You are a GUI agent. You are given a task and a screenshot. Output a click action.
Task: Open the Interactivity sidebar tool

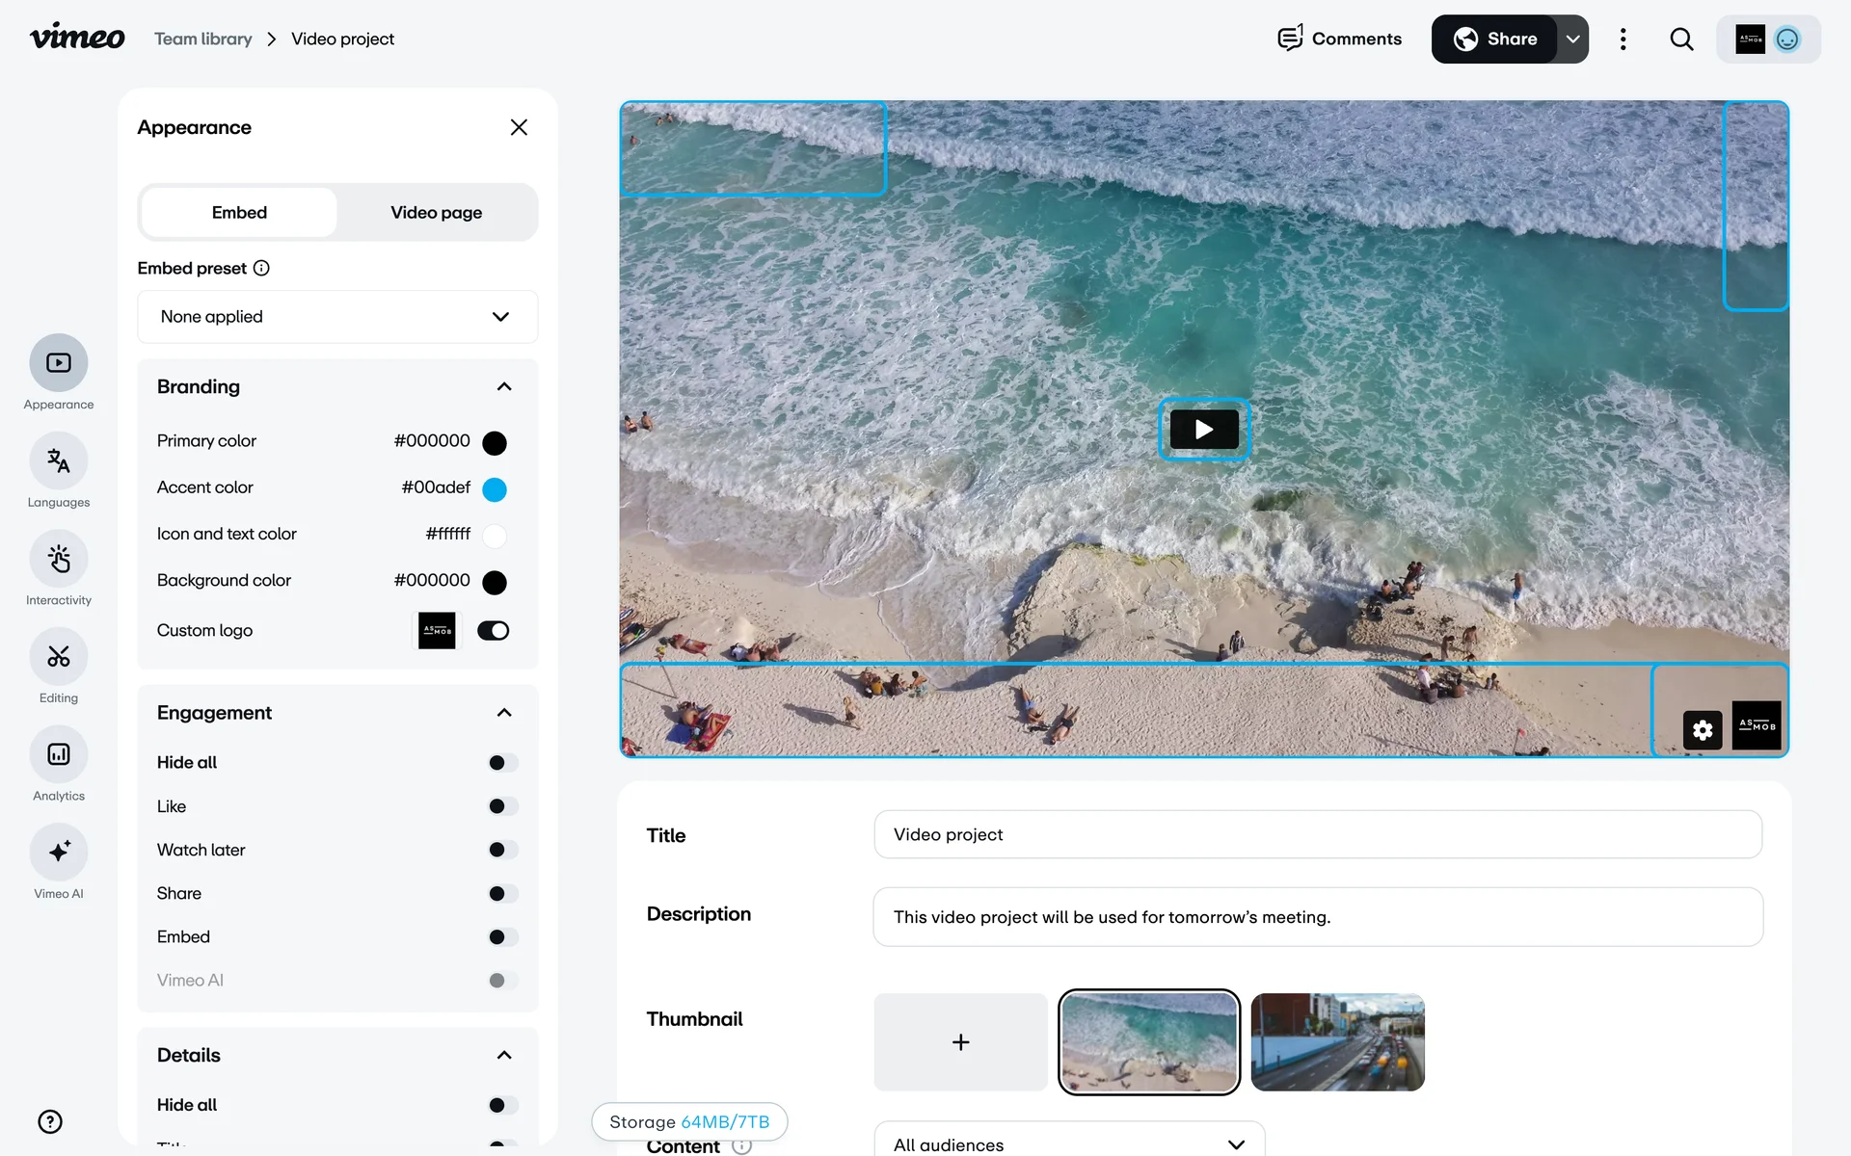coord(59,560)
